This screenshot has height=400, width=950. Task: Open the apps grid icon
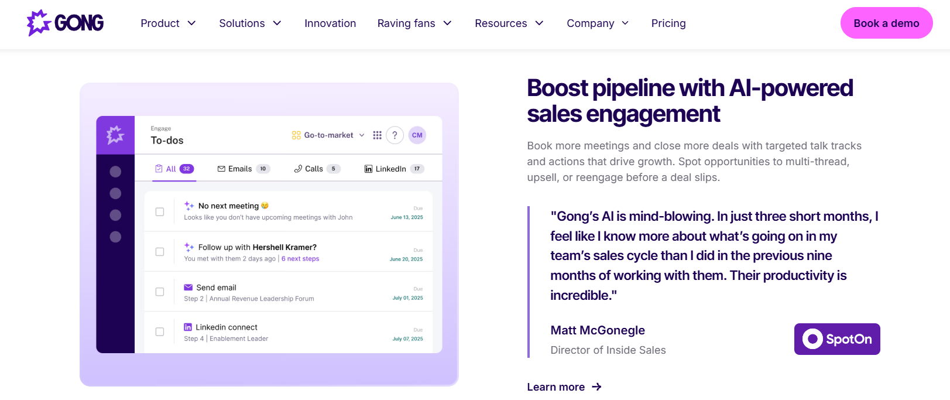click(377, 135)
